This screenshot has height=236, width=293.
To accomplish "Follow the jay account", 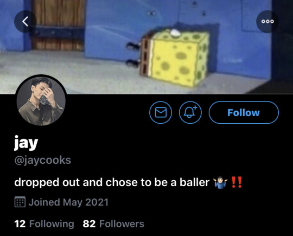I will coord(244,112).
